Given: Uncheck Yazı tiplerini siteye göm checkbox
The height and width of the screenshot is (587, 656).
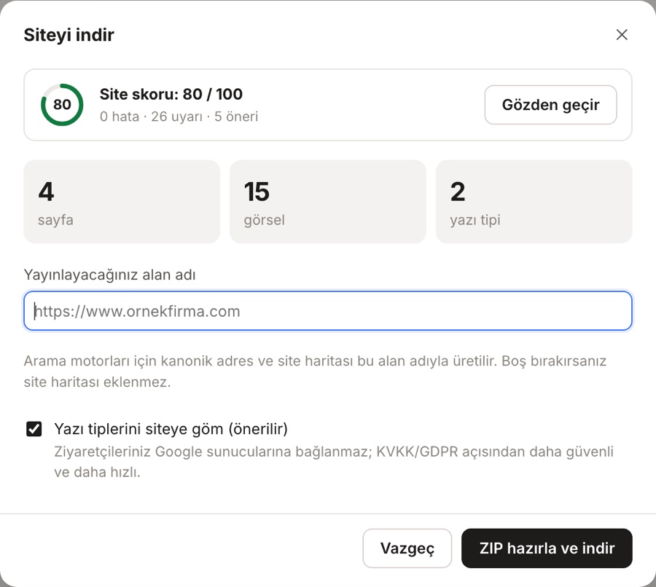Looking at the screenshot, I should 34,429.
